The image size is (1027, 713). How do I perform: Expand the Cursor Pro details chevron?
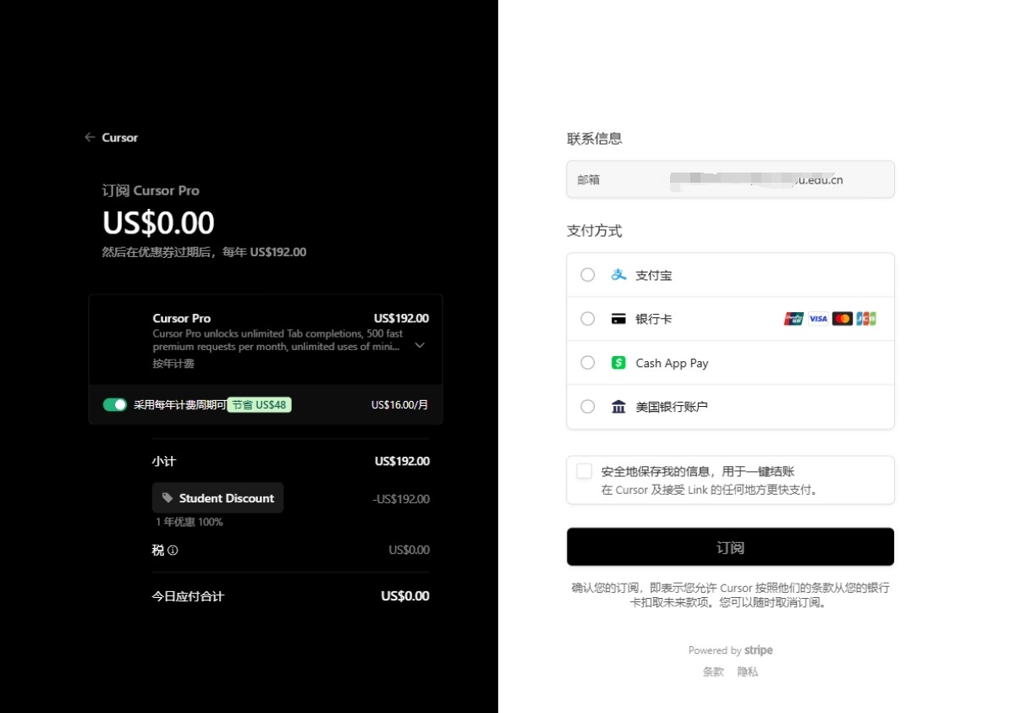[x=420, y=345]
